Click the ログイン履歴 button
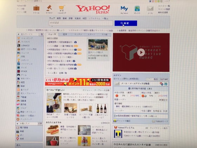This screenshot has width=197, height=148. 152,79
